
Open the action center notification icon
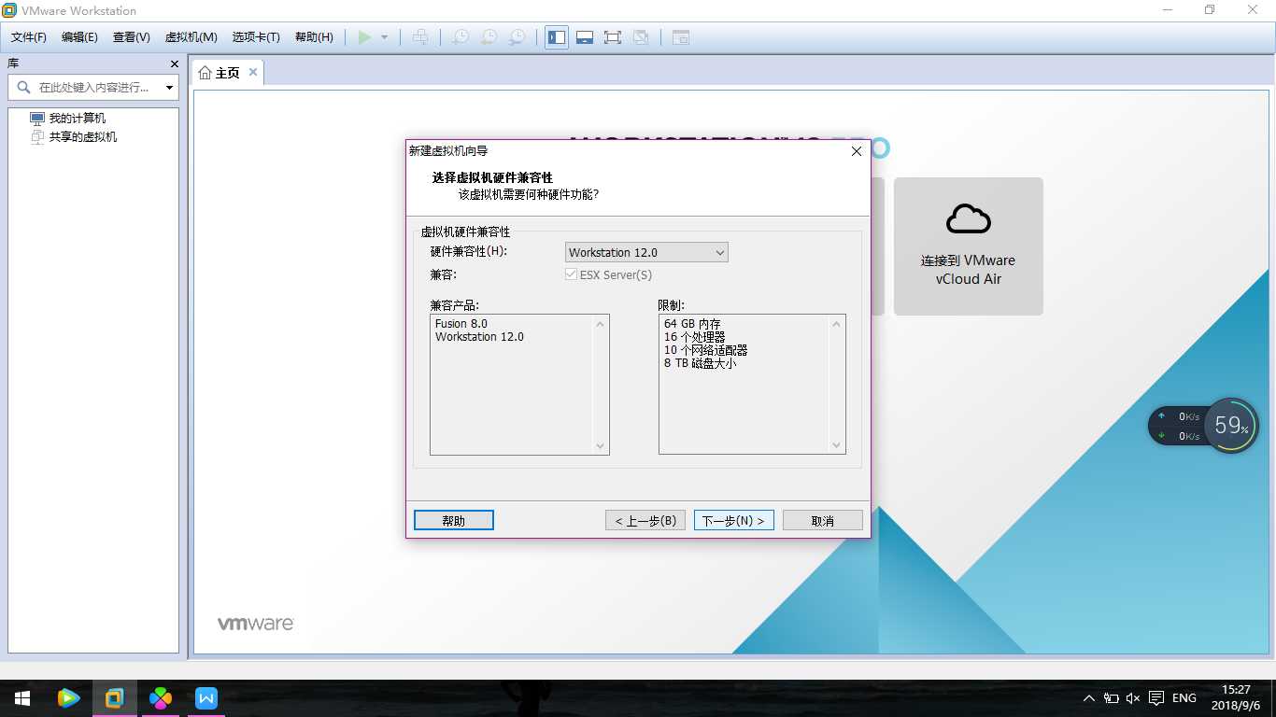pos(1156,698)
